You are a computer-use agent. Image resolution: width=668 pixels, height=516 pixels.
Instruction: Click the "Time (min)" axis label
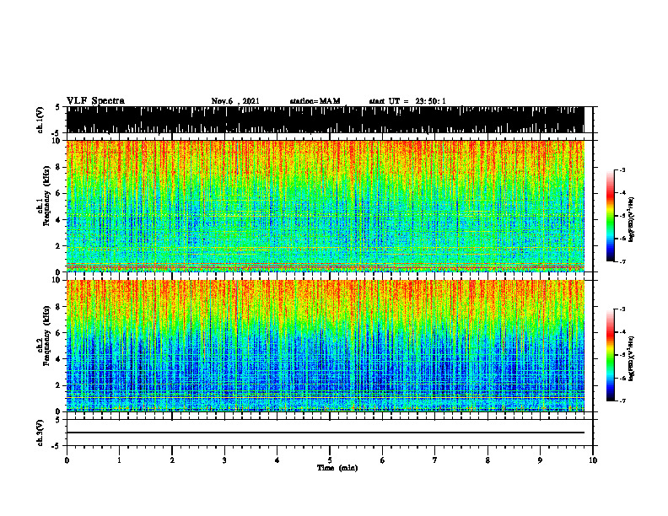tap(337, 468)
